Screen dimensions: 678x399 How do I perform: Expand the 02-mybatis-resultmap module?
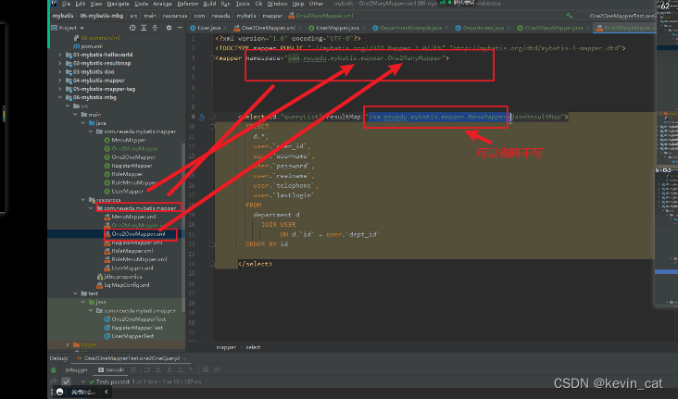(x=60, y=63)
